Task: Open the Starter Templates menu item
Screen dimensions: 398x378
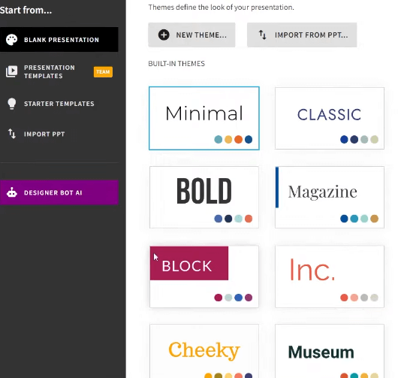Action: (x=59, y=104)
